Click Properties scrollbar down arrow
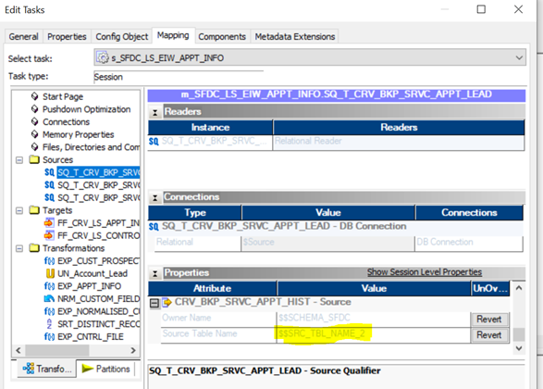Viewport: 543px width, 389px height. (519, 348)
